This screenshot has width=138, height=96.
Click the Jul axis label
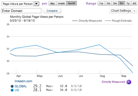(81, 76)
